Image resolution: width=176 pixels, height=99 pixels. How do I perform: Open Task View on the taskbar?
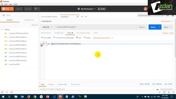pyautogui.click(x=9, y=97)
